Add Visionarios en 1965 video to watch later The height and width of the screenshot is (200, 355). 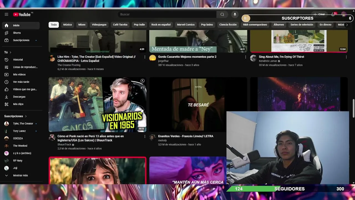click(x=142, y=81)
